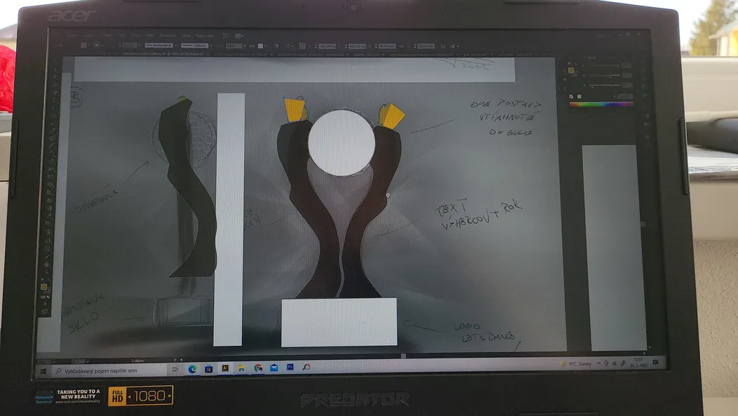Set color to None in the Color panel

click(571, 97)
